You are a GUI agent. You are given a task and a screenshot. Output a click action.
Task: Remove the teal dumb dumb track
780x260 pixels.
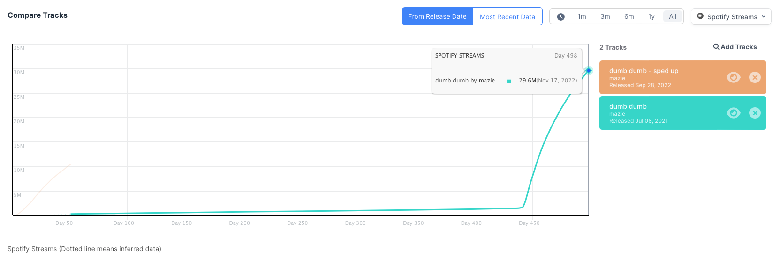[754, 113]
